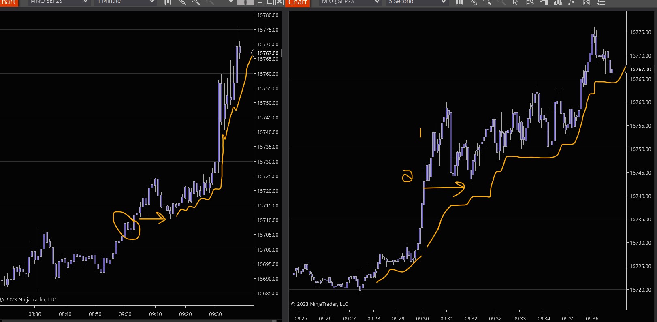Click 08:30 time label on 1 Minute chart

[35, 314]
